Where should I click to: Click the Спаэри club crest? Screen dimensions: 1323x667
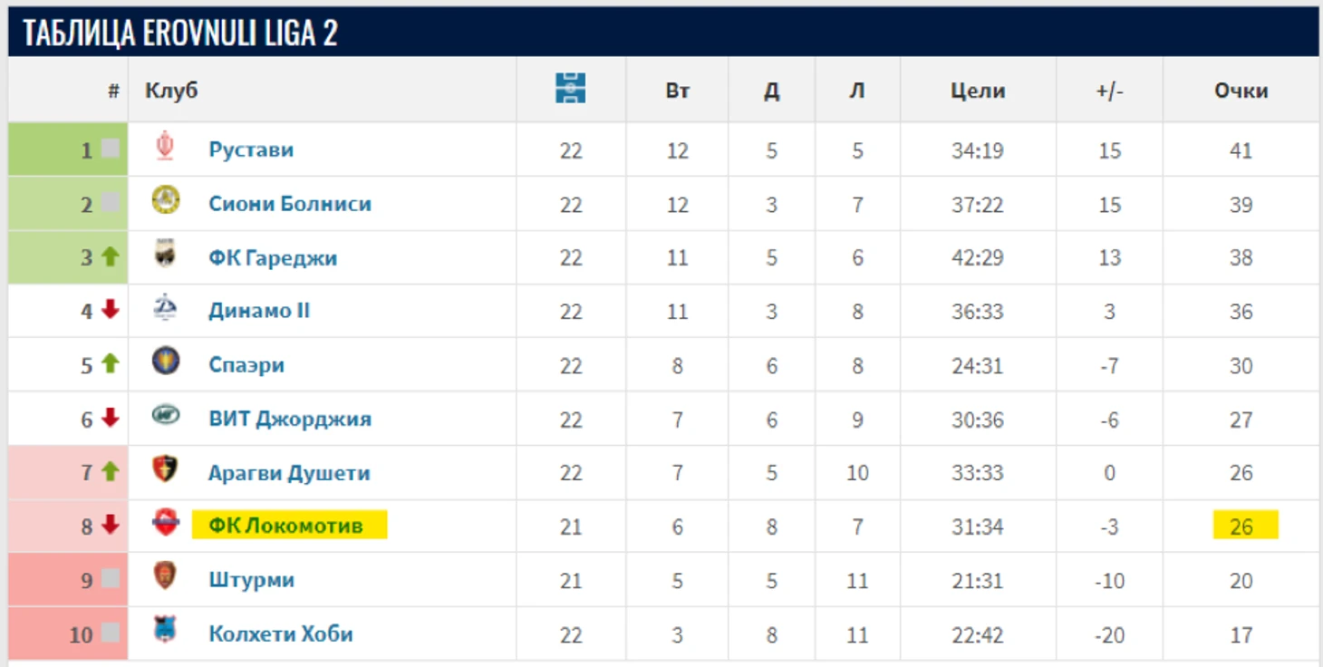(x=166, y=362)
